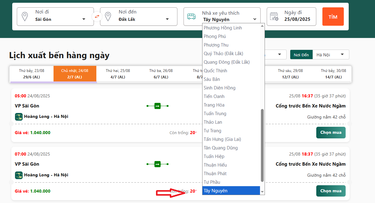Choose Quang Đông (Đắk Lắk) option
Image resolution: width=375 pixels, height=203 pixels.
click(x=231, y=62)
